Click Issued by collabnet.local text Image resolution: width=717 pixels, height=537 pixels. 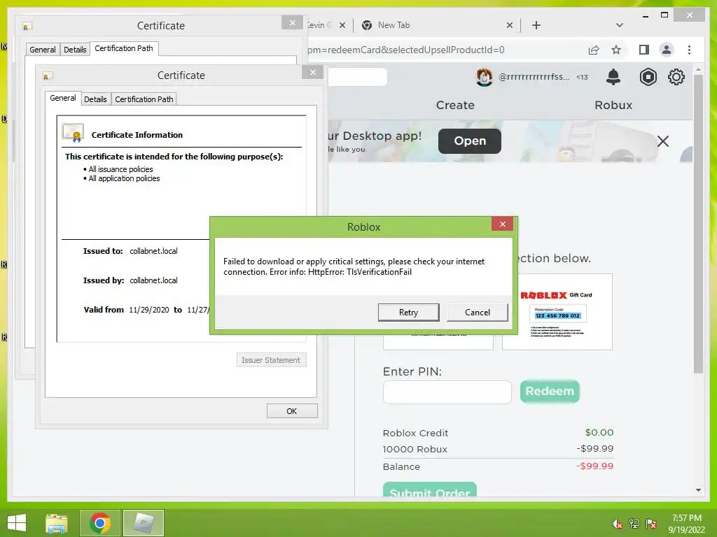(x=153, y=280)
